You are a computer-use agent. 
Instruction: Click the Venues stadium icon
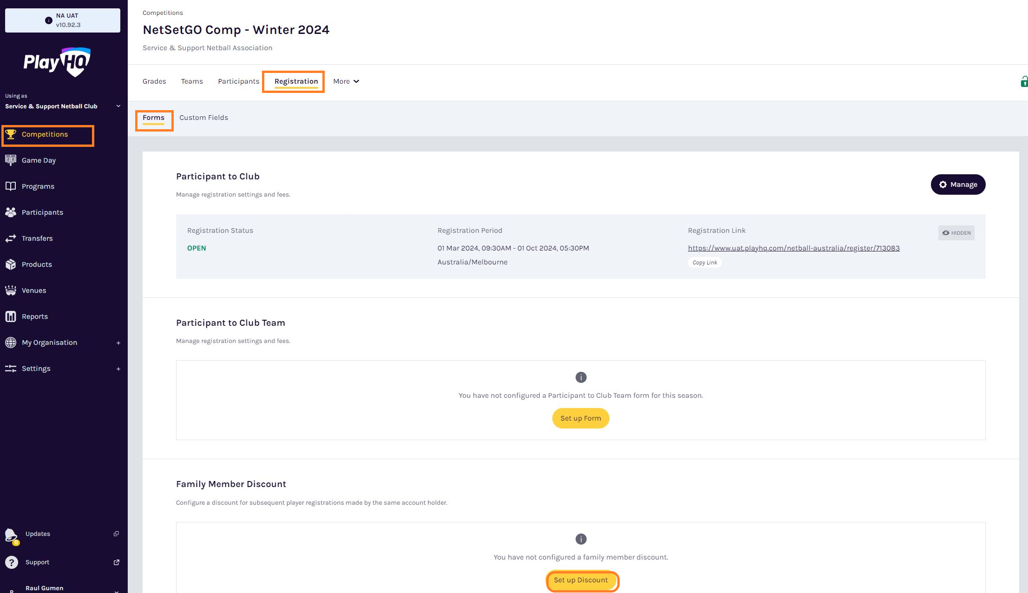pyautogui.click(x=11, y=290)
